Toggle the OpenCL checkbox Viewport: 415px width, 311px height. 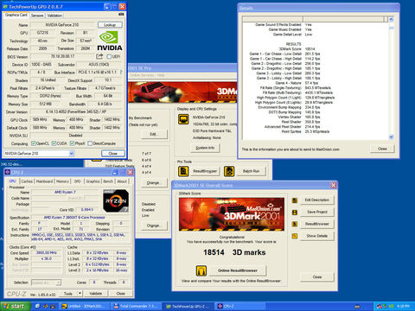tap(34, 143)
